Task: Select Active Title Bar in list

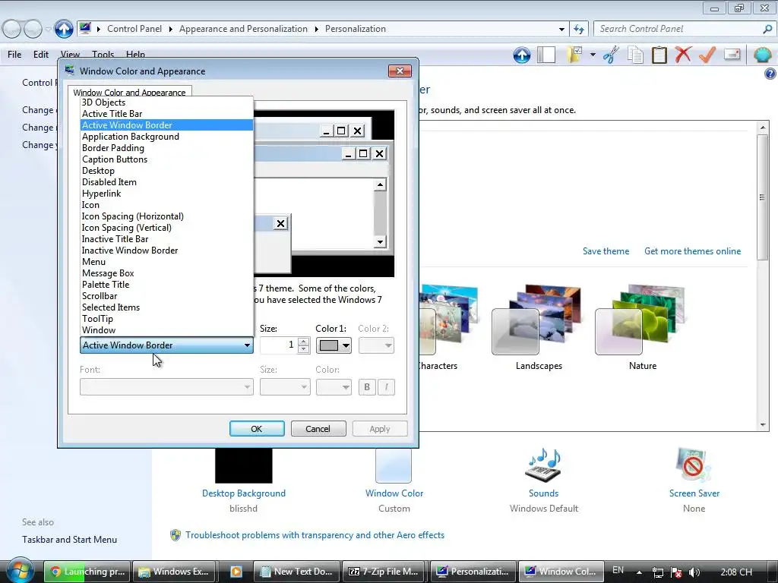Action: coord(166,114)
